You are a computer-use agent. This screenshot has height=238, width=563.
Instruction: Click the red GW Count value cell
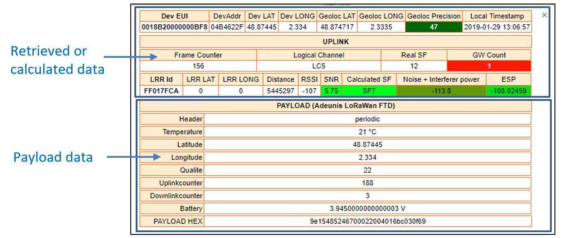tap(489, 66)
